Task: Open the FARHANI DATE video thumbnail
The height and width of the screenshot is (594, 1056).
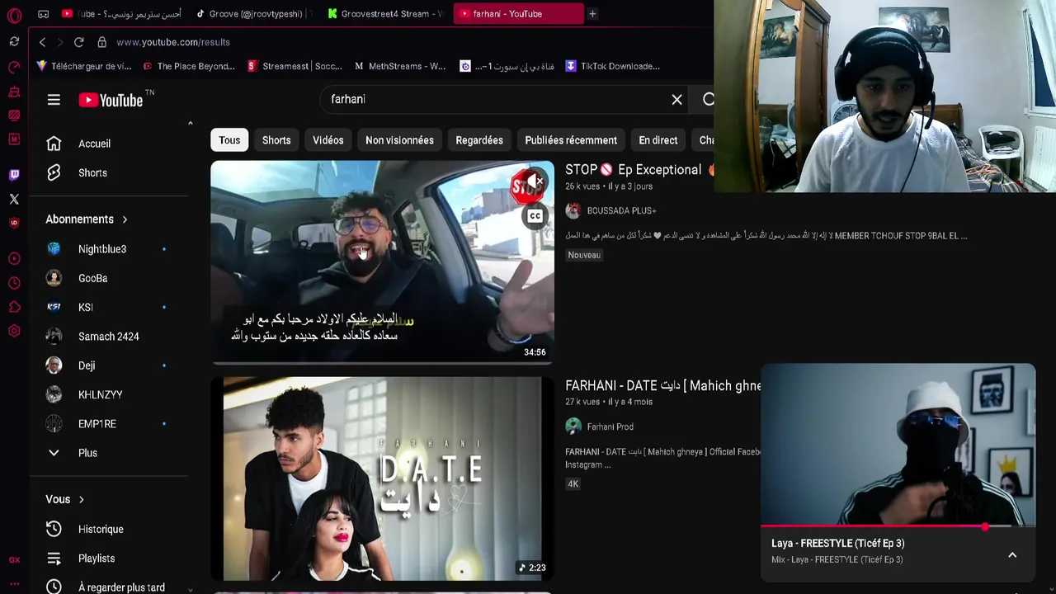Action: click(x=382, y=478)
